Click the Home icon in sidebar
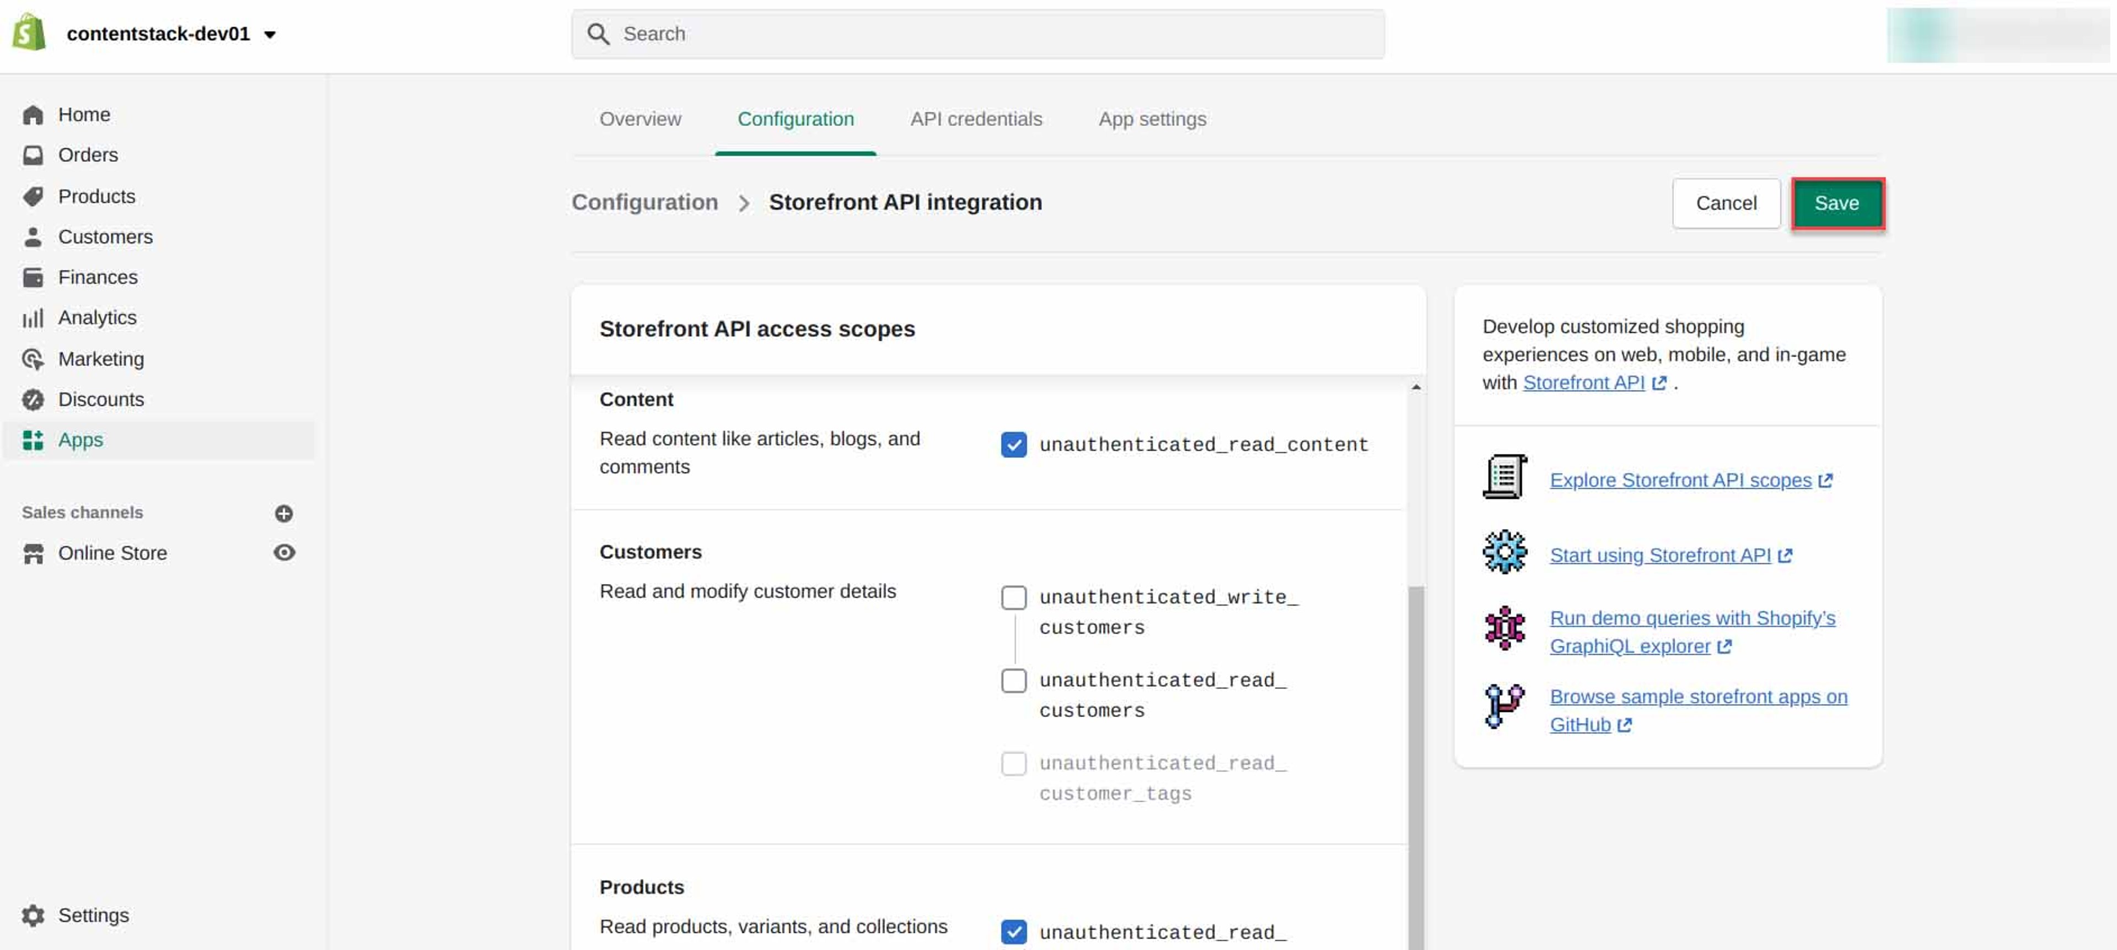This screenshot has width=2117, height=950. point(33,114)
